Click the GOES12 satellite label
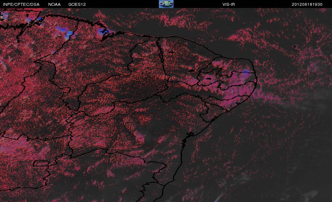This screenshot has height=202, width=332. pyautogui.click(x=77, y=4)
